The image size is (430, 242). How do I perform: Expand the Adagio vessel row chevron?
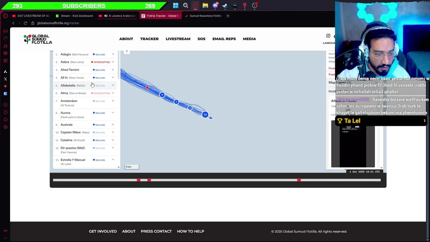(113, 54)
